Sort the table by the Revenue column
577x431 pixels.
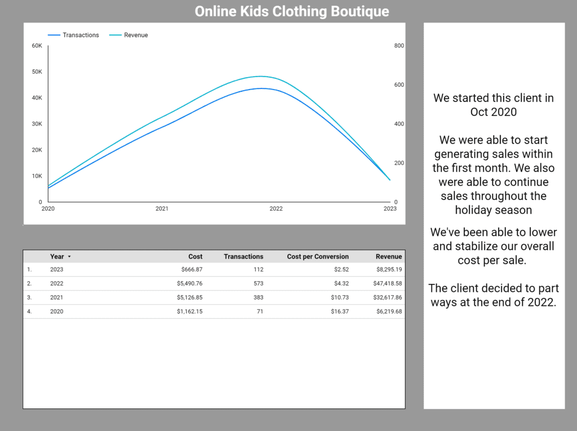pyautogui.click(x=389, y=256)
